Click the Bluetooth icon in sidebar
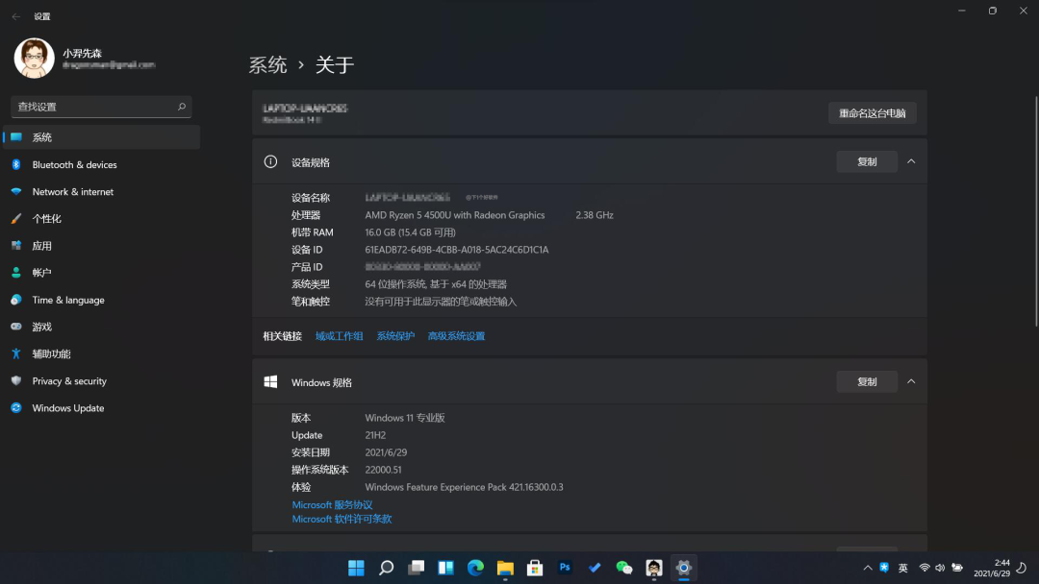This screenshot has width=1039, height=584. 16,164
